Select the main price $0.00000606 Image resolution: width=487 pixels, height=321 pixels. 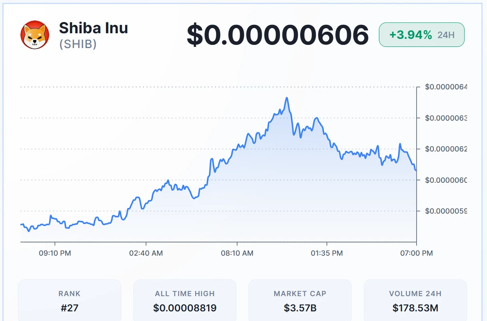click(x=279, y=34)
